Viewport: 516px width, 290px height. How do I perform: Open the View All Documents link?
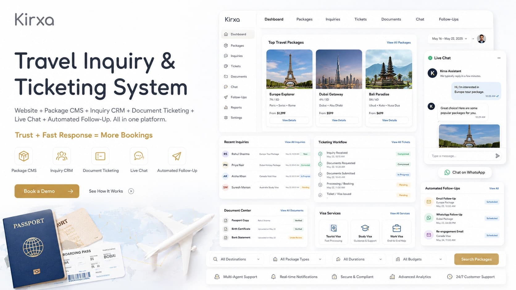click(x=292, y=210)
